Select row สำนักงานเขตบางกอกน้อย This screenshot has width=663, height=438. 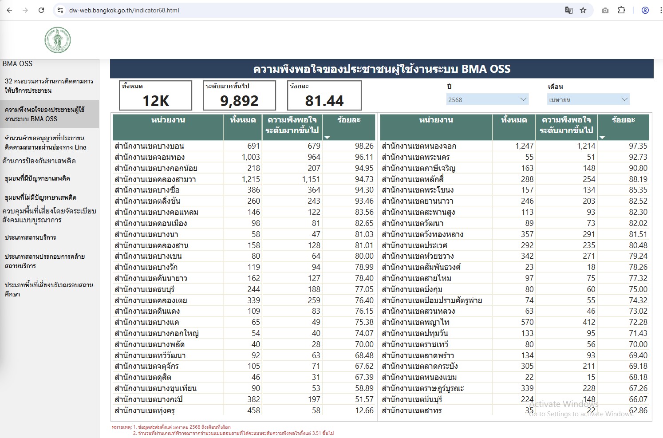tap(244, 168)
